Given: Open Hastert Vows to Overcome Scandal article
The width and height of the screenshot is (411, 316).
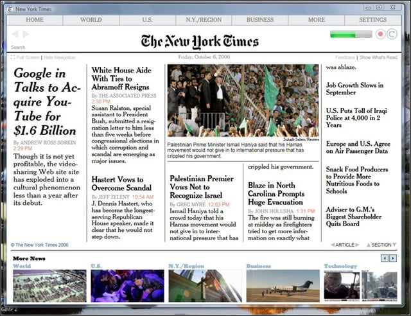Looking at the screenshot, I should click(x=121, y=184).
